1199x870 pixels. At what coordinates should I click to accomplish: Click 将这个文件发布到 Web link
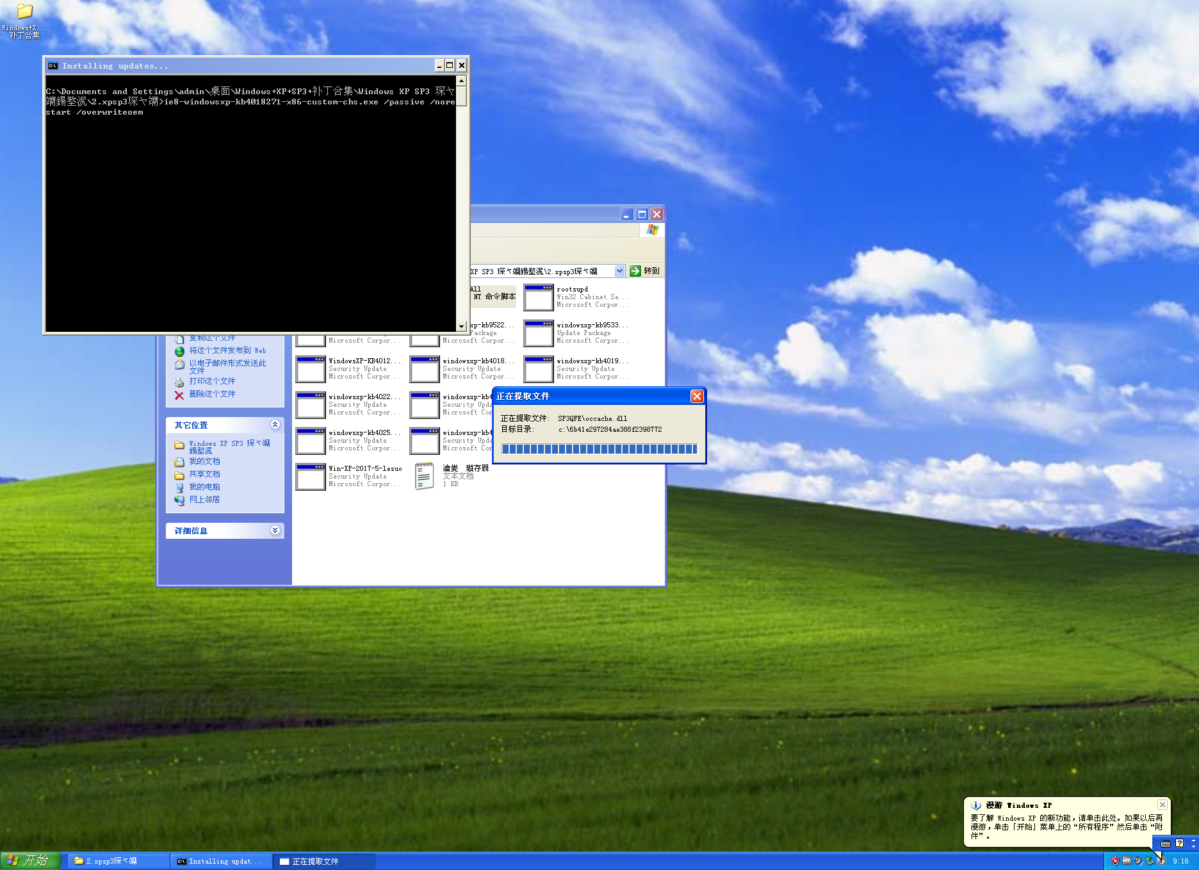pos(227,350)
